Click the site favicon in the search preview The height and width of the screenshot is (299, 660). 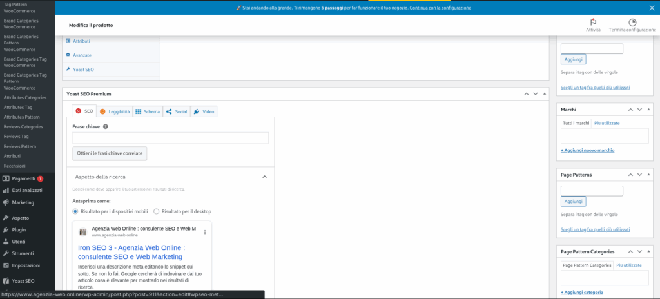tap(83, 232)
